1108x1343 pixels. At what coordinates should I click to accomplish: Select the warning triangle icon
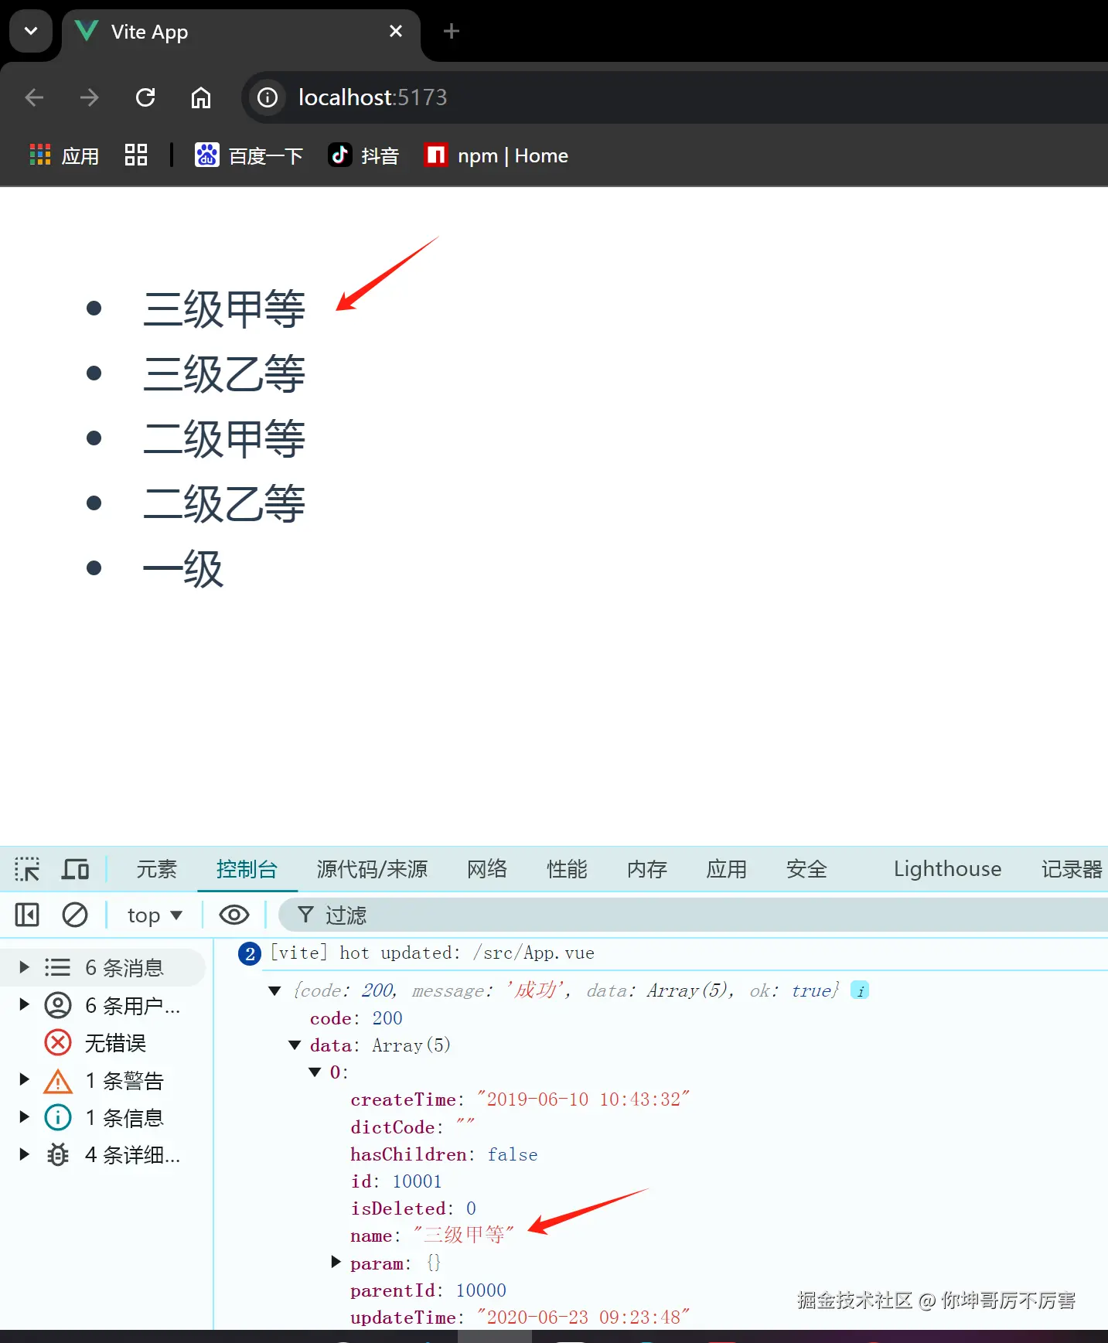(x=58, y=1081)
